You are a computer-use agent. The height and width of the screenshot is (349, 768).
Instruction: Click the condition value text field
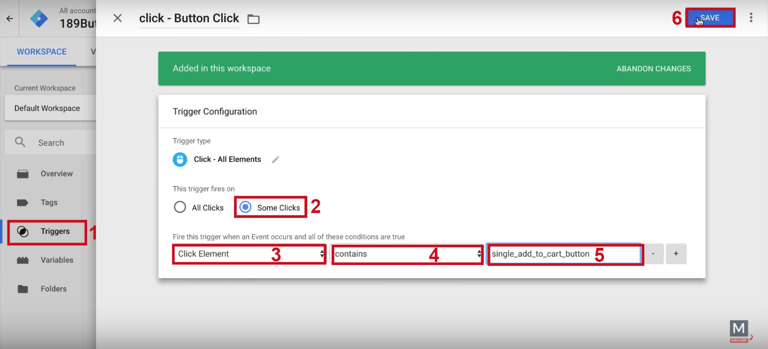563,254
